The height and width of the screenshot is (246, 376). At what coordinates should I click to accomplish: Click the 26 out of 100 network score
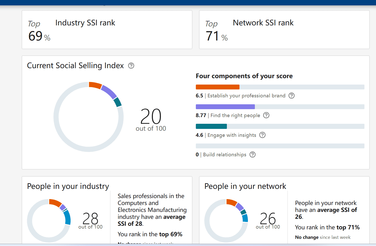(268, 221)
